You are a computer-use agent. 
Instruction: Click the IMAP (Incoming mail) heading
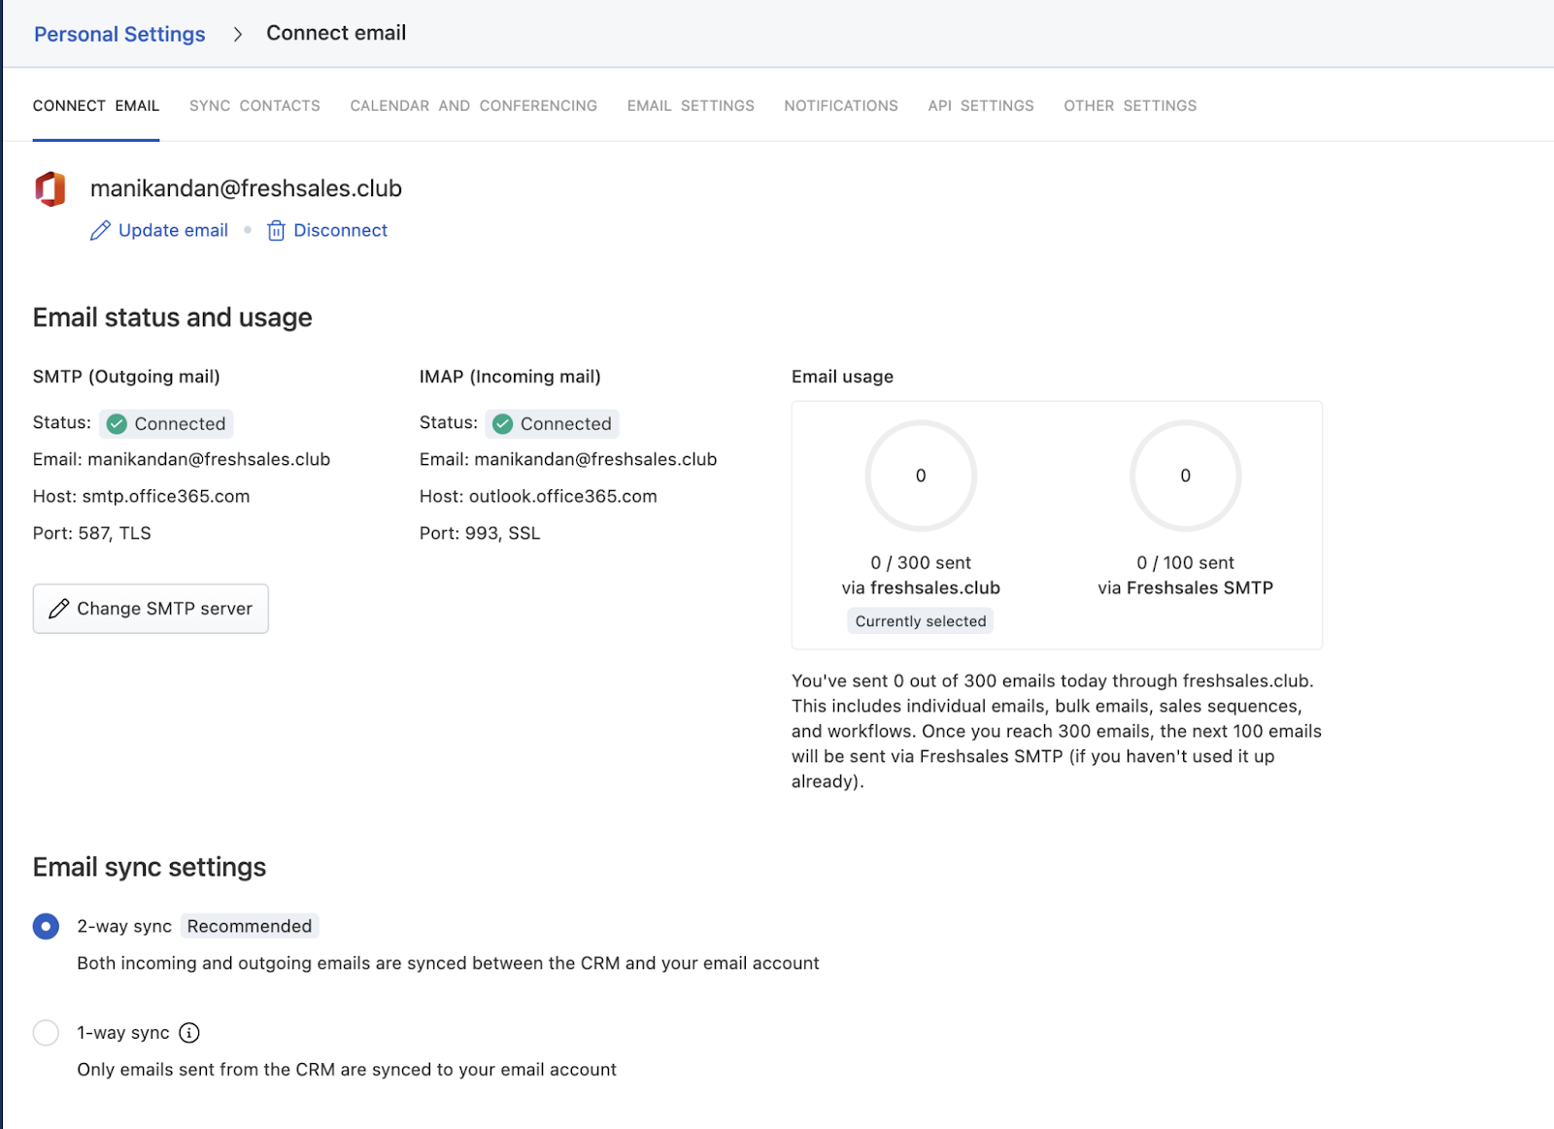pos(510,377)
